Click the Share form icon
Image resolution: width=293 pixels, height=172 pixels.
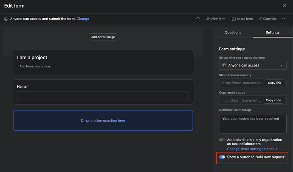[233, 19]
